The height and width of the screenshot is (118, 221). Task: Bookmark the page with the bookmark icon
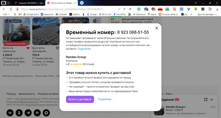coord(130,9)
